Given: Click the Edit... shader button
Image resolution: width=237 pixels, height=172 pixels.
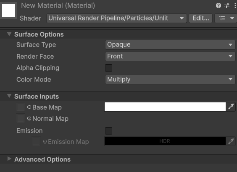Looking at the screenshot, I should click(x=200, y=18).
